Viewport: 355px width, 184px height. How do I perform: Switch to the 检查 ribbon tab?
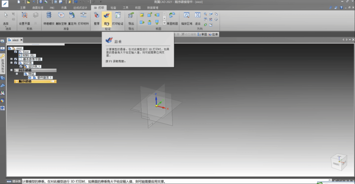coord(113,8)
